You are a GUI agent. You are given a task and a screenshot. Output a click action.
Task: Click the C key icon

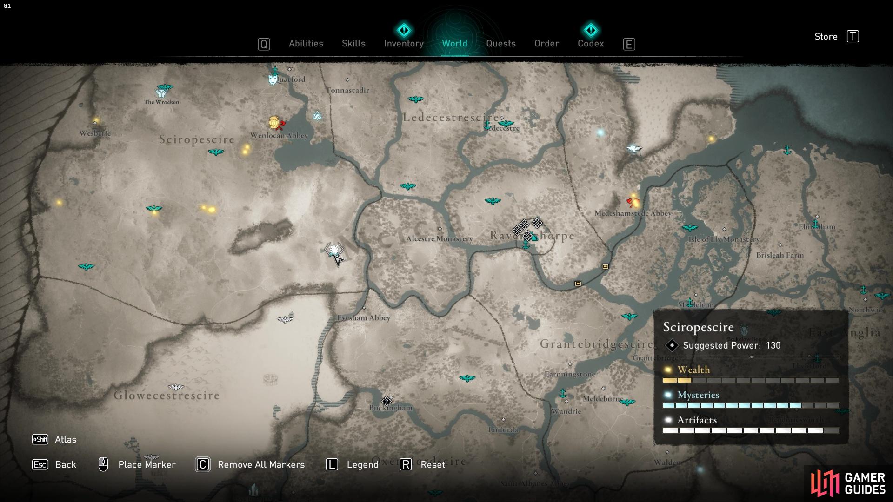203,464
